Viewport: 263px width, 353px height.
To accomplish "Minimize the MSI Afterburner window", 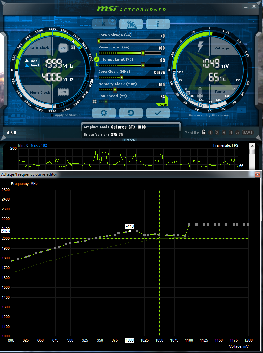I will 246,7.
